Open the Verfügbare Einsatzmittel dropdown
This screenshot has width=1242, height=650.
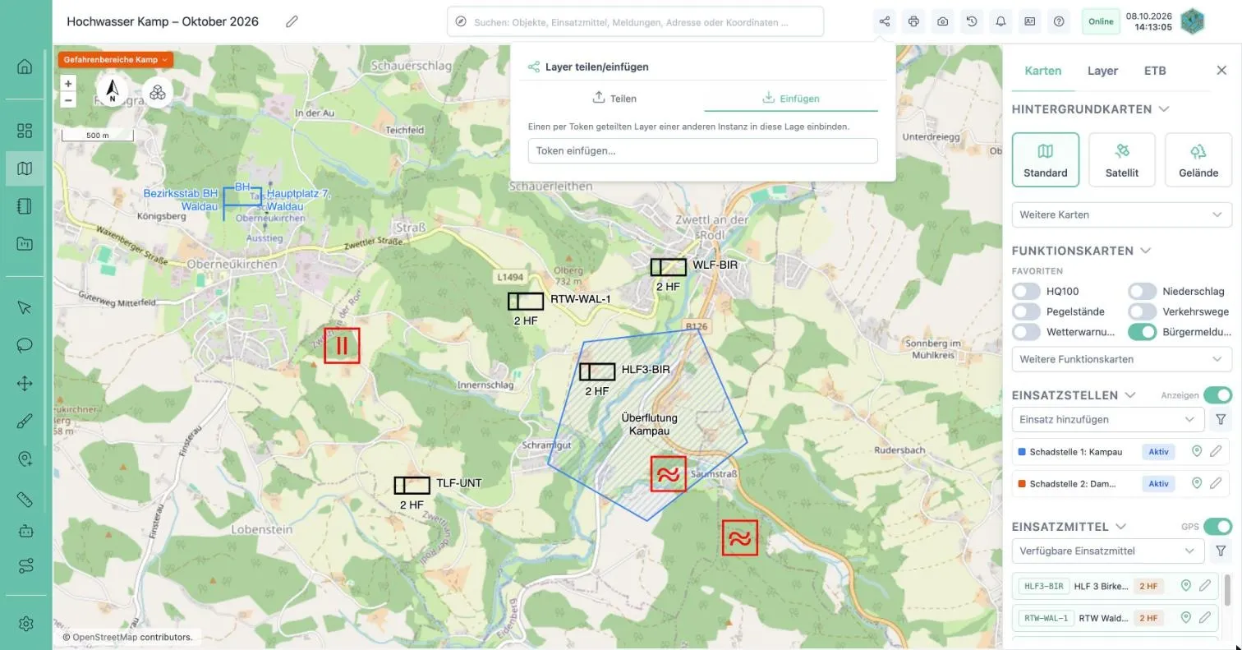(1108, 551)
